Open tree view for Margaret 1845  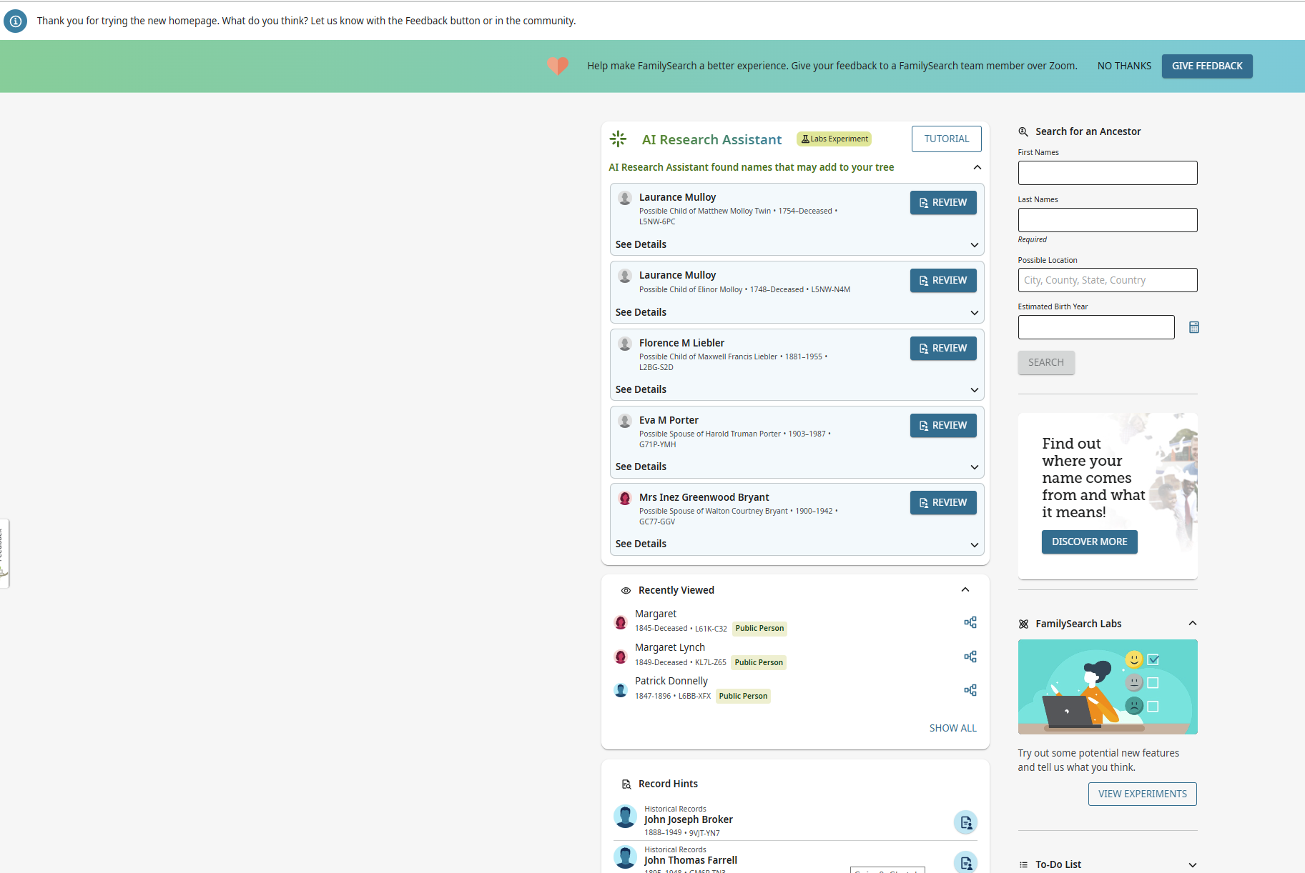click(970, 622)
